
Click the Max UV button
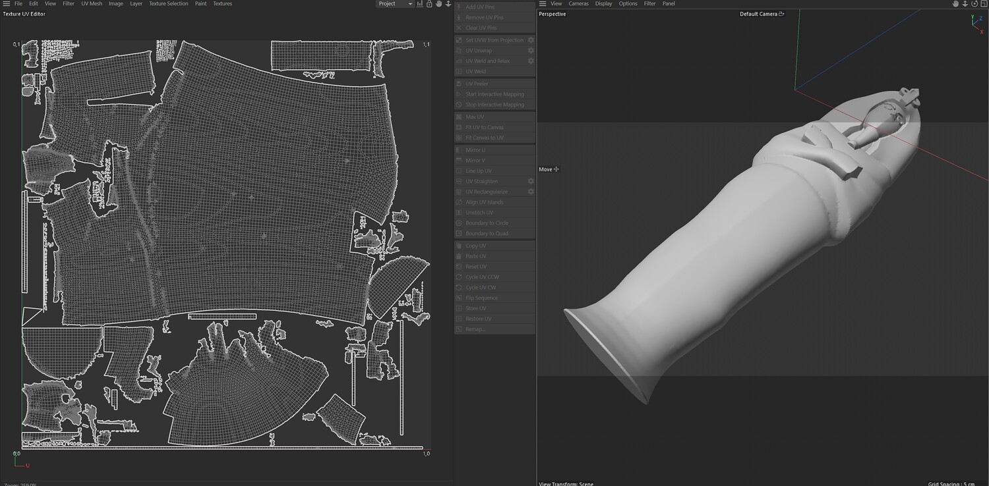coord(494,117)
